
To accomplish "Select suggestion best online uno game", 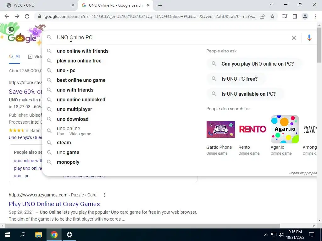I will tap(81, 80).
